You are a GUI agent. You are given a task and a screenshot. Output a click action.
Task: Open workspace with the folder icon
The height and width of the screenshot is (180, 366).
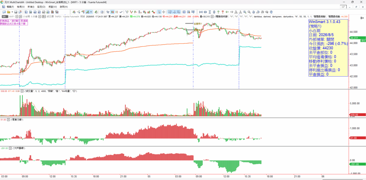[x=9, y=12]
